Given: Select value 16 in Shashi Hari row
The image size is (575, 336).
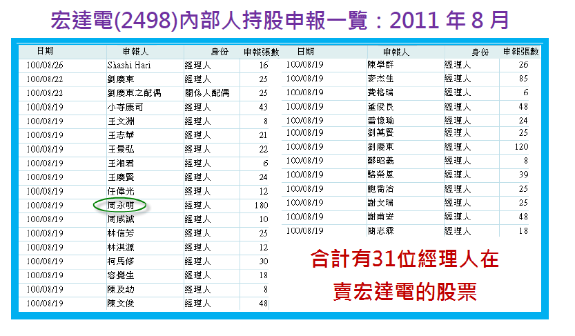Looking at the screenshot, I should tap(264, 66).
